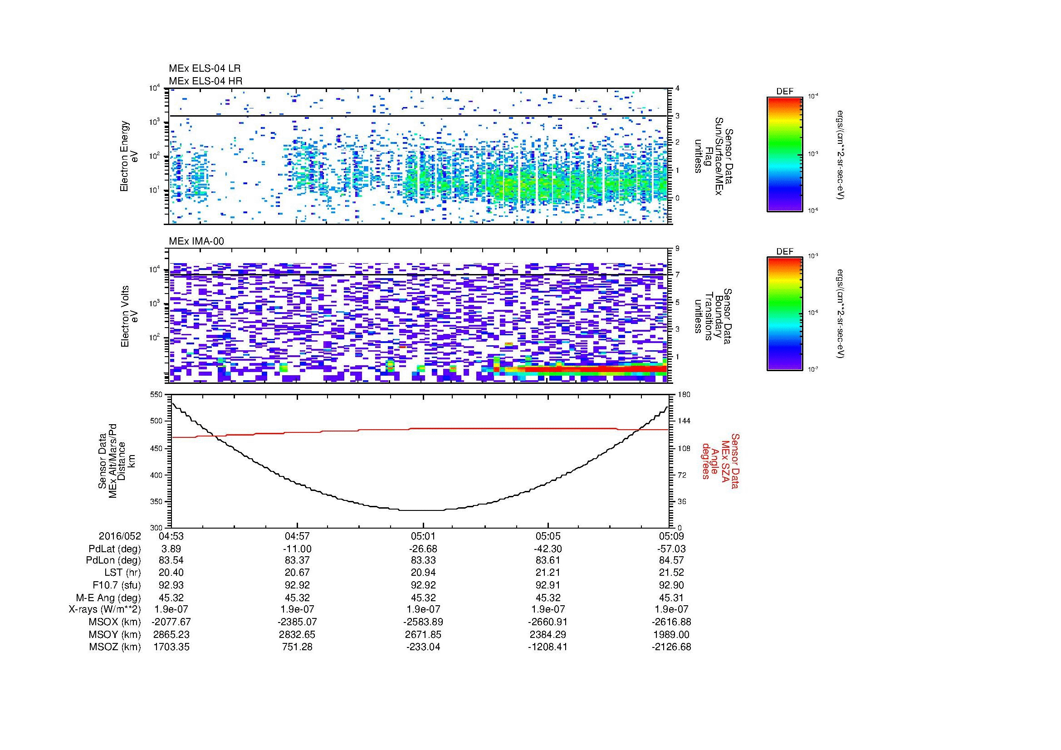Click the MSOZ value -2126.68
Screen dimensions: 1061x750
[x=671, y=647]
